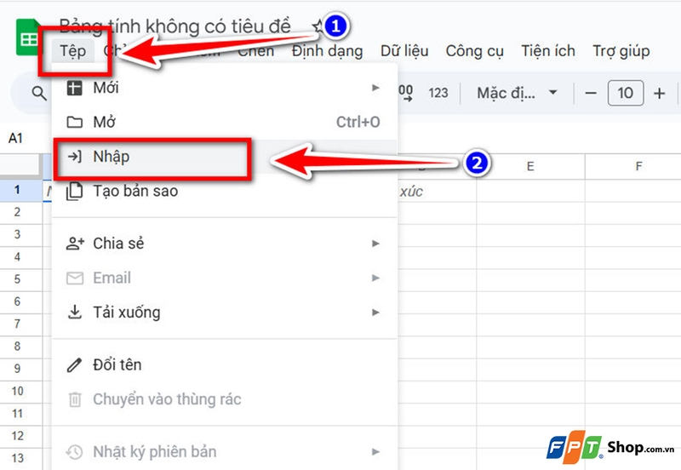Image resolution: width=681 pixels, height=470 pixels.
Task: Decrease font size with minus button
Action: pyautogui.click(x=591, y=93)
